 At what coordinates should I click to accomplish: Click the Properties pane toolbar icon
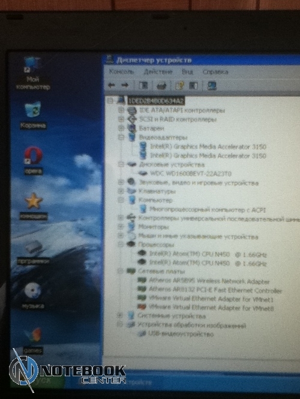(193, 86)
